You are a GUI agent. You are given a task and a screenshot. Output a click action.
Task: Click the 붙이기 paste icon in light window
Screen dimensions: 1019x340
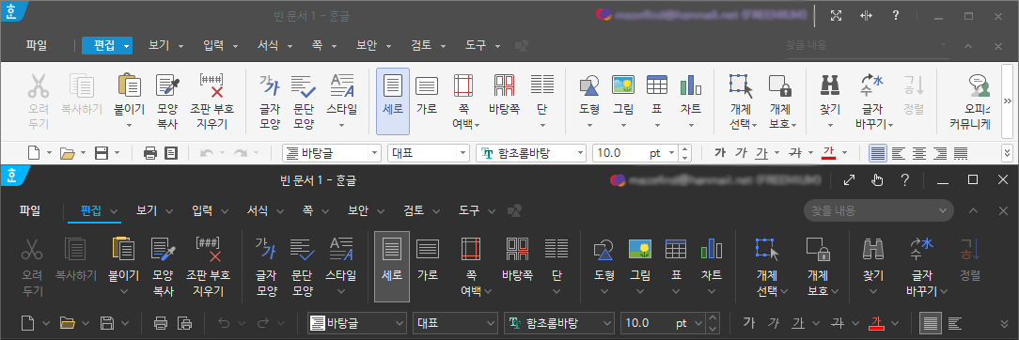tap(130, 85)
